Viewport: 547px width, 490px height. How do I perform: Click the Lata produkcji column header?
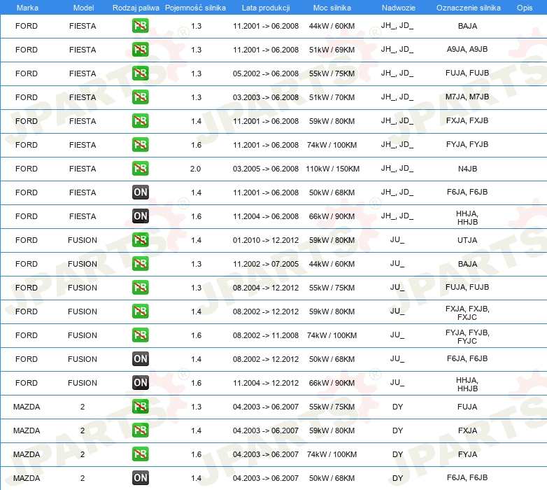click(266, 8)
